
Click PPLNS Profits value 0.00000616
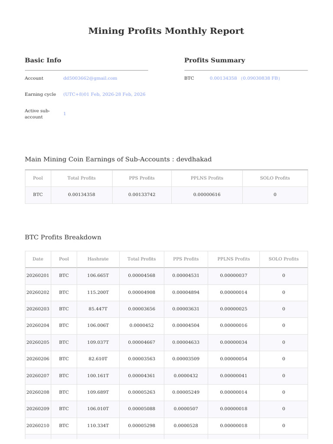[x=207, y=195]
